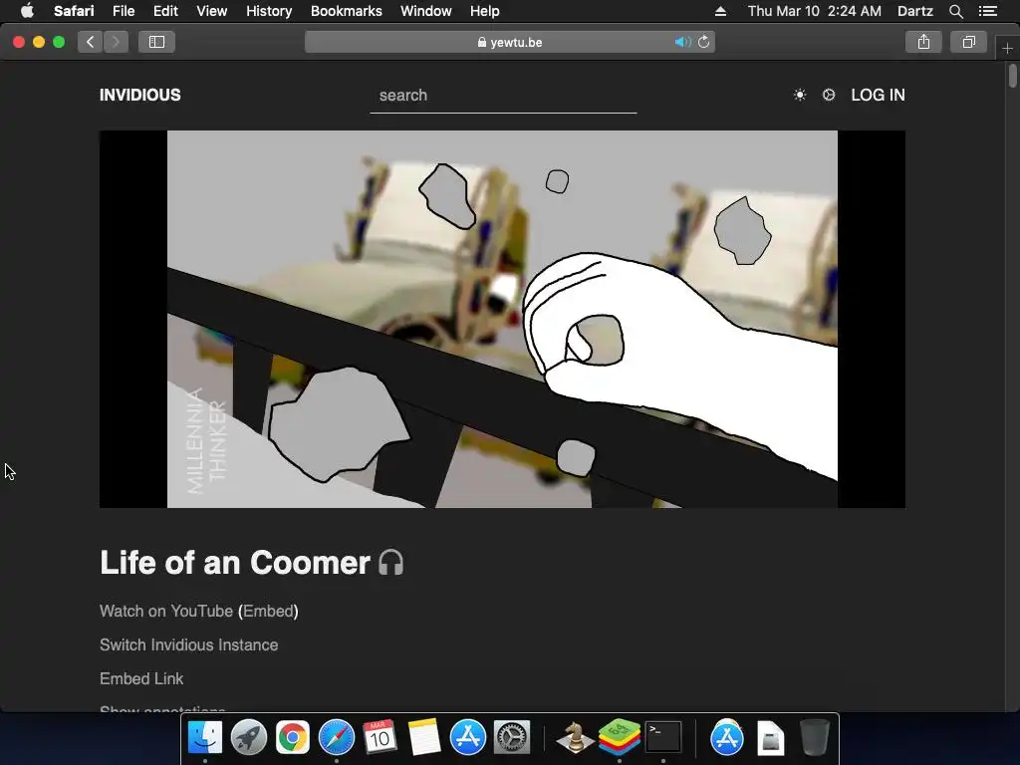Image resolution: width=1020 pixels, height=765 pixels.
Task: Open the View menu
Action: coord(212,11)
